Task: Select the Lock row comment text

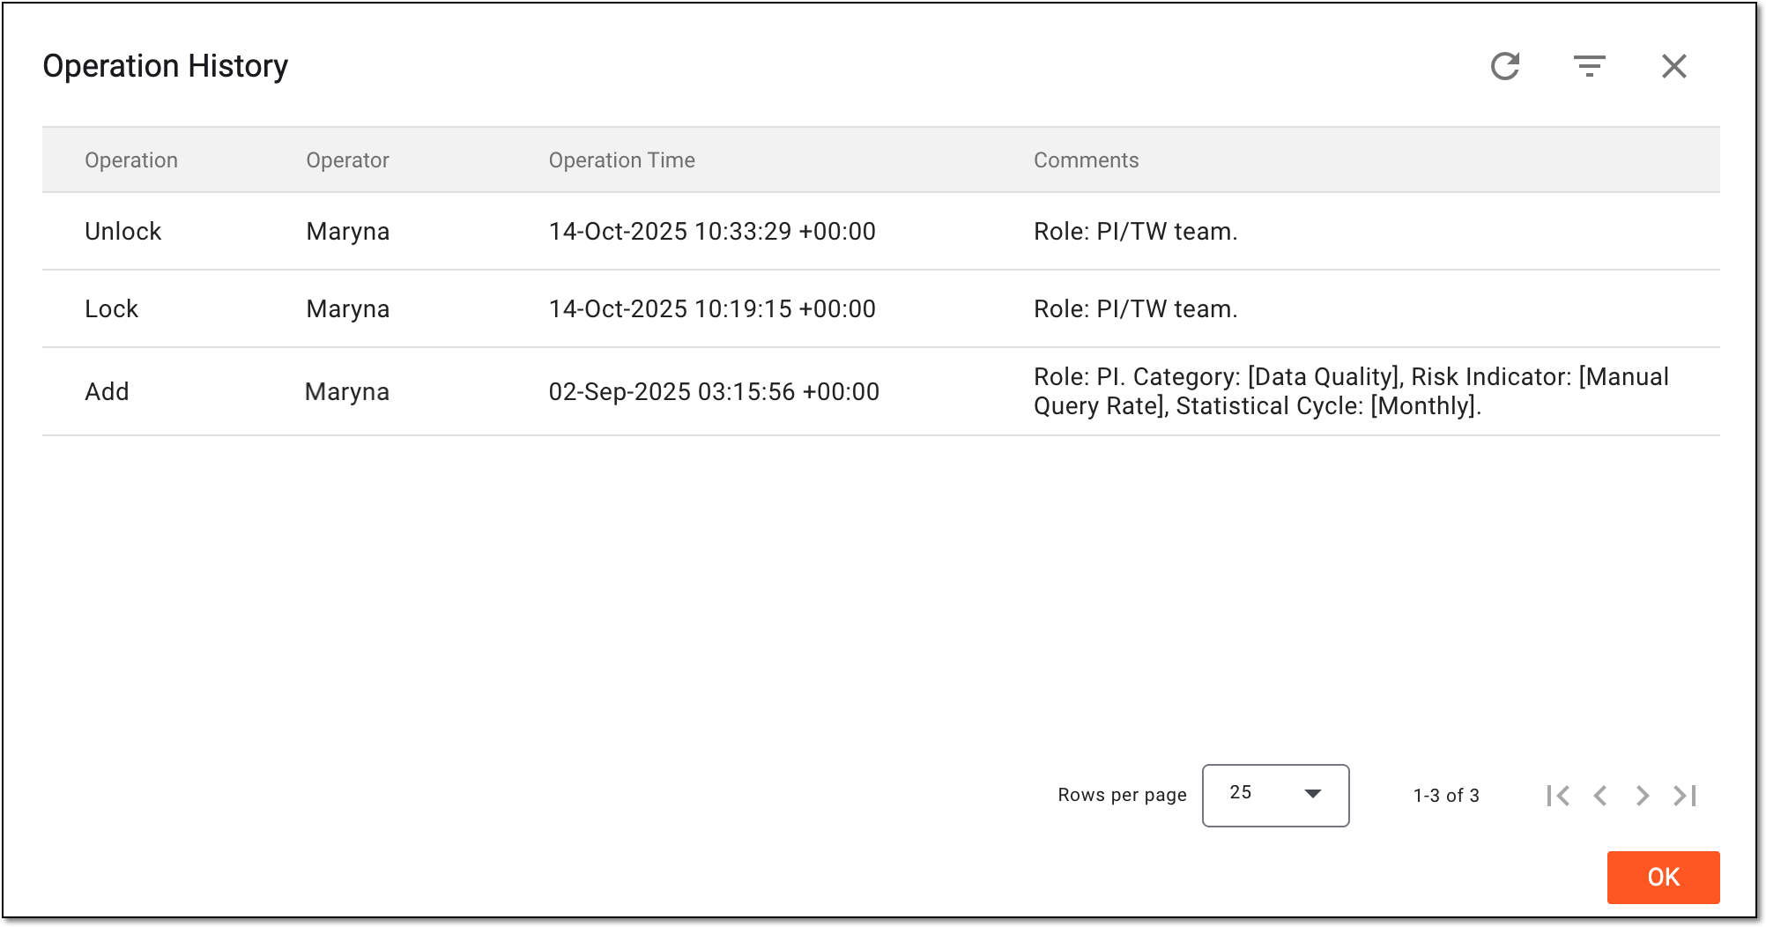Action: click(1135, 309)
